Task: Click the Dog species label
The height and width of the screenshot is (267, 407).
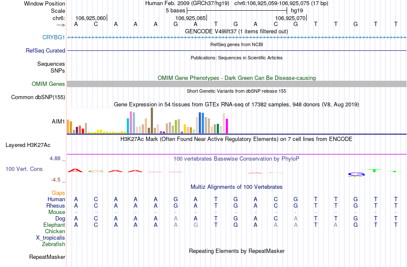Action: click(60, 219)
